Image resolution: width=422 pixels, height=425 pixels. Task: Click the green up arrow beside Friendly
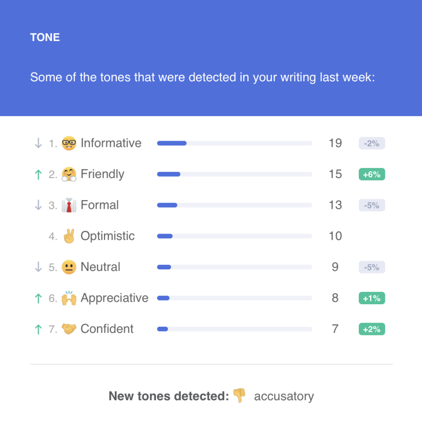[38, 174]
